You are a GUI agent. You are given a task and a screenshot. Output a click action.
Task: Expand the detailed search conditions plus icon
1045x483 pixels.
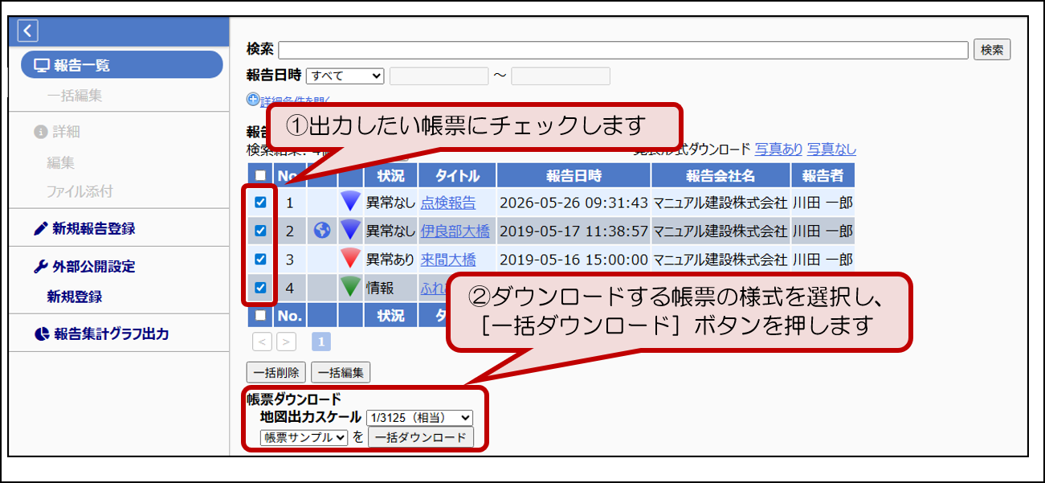coord(253,100)
